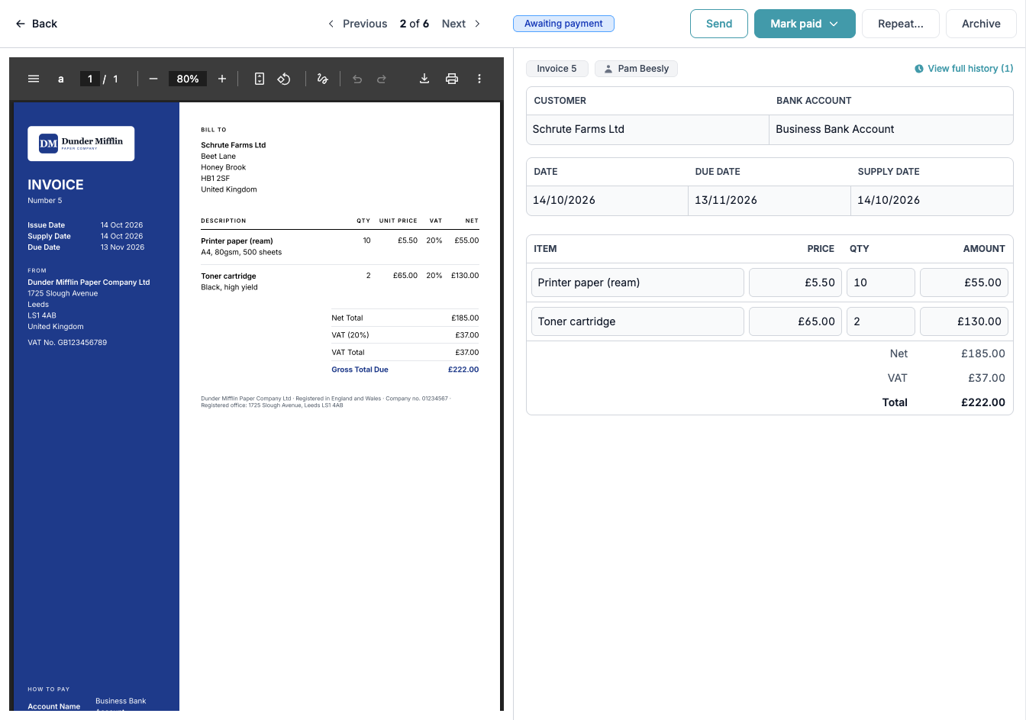Print the invoice PDF
The width and height of the screenshot is (1026, 720).
pos(452,79)
